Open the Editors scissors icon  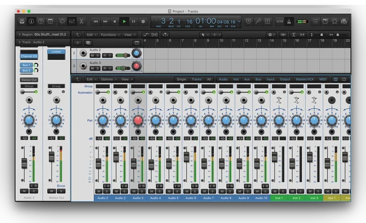click(81, 21)
